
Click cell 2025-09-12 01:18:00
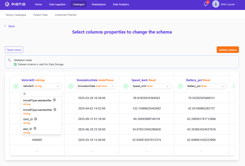(92, 119)
